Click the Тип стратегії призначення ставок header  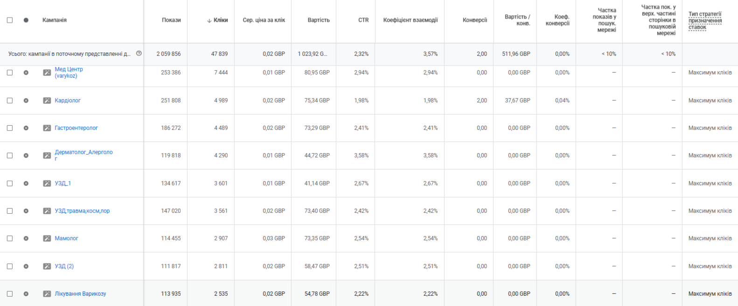tap(705, 20)
